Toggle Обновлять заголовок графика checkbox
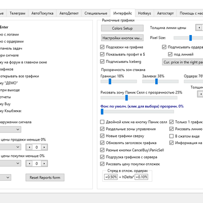The image size is (203, 203). [102, 143]
